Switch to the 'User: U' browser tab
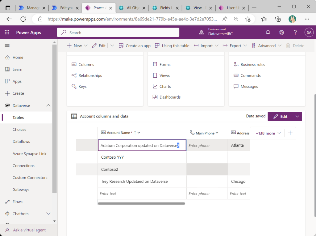Screen dimensions: 316x236 pyautogui.click(x=232, y=8)
